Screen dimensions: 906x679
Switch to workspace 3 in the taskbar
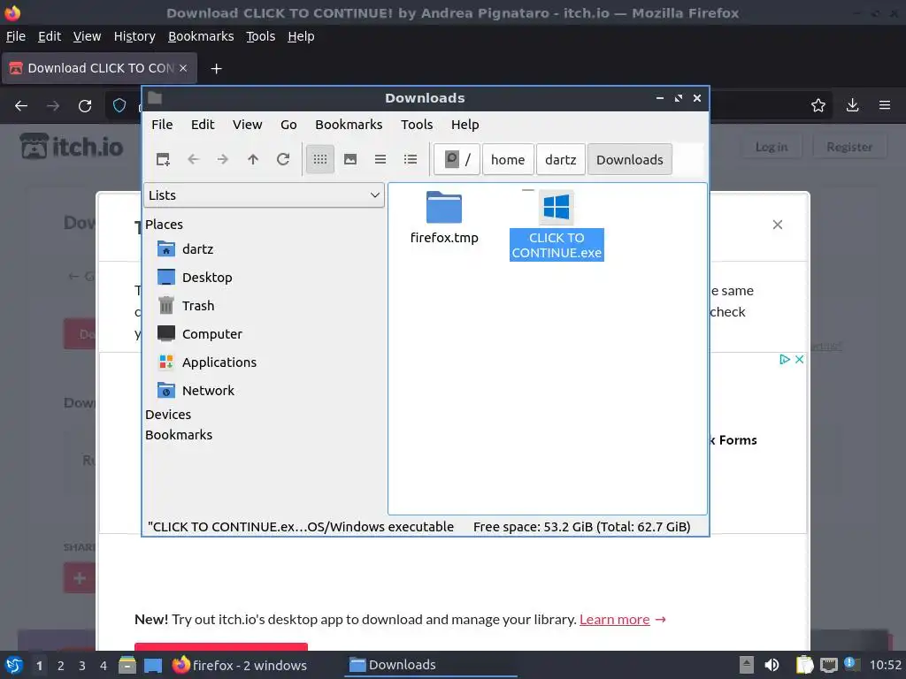click(x=82, y=666)
